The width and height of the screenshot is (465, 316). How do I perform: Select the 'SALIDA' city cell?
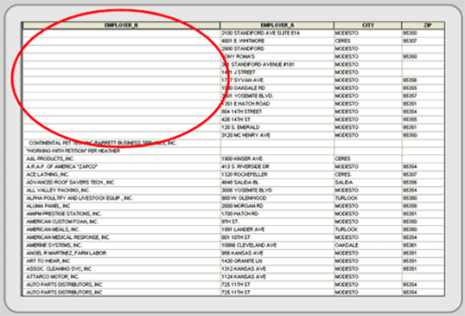click(x=367, y=183)
